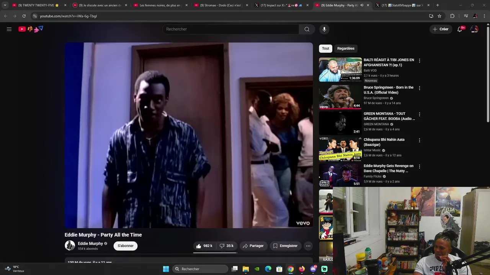
Task: Go to the YouTube home logo
Action: click(x=31, y=29)
